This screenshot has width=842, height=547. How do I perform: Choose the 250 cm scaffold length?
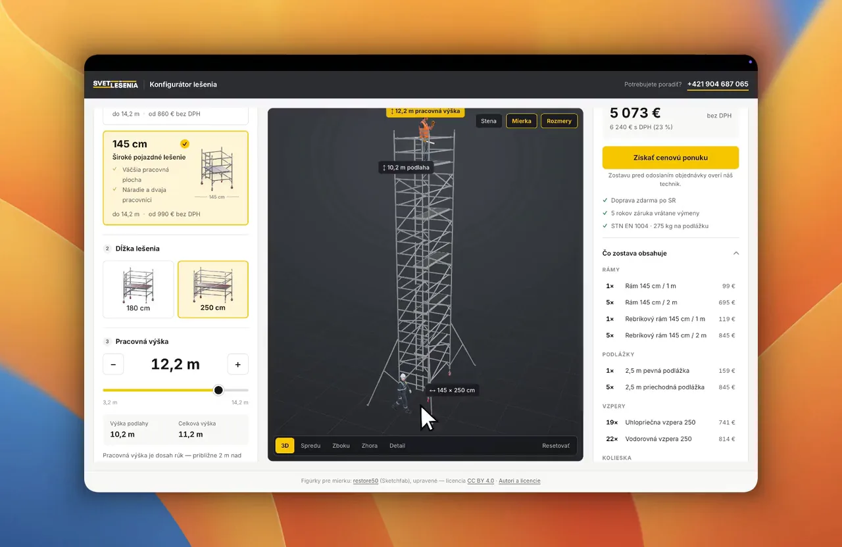point(213,289)
